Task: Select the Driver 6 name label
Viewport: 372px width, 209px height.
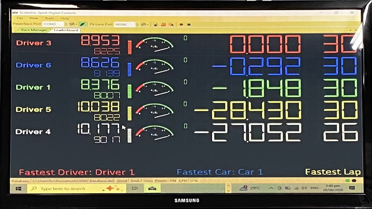Action: pos(33,65)
